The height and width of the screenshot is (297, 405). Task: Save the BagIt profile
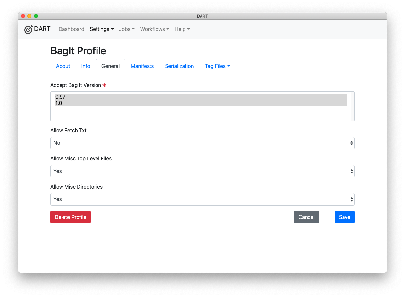click(x=344, y=217)
